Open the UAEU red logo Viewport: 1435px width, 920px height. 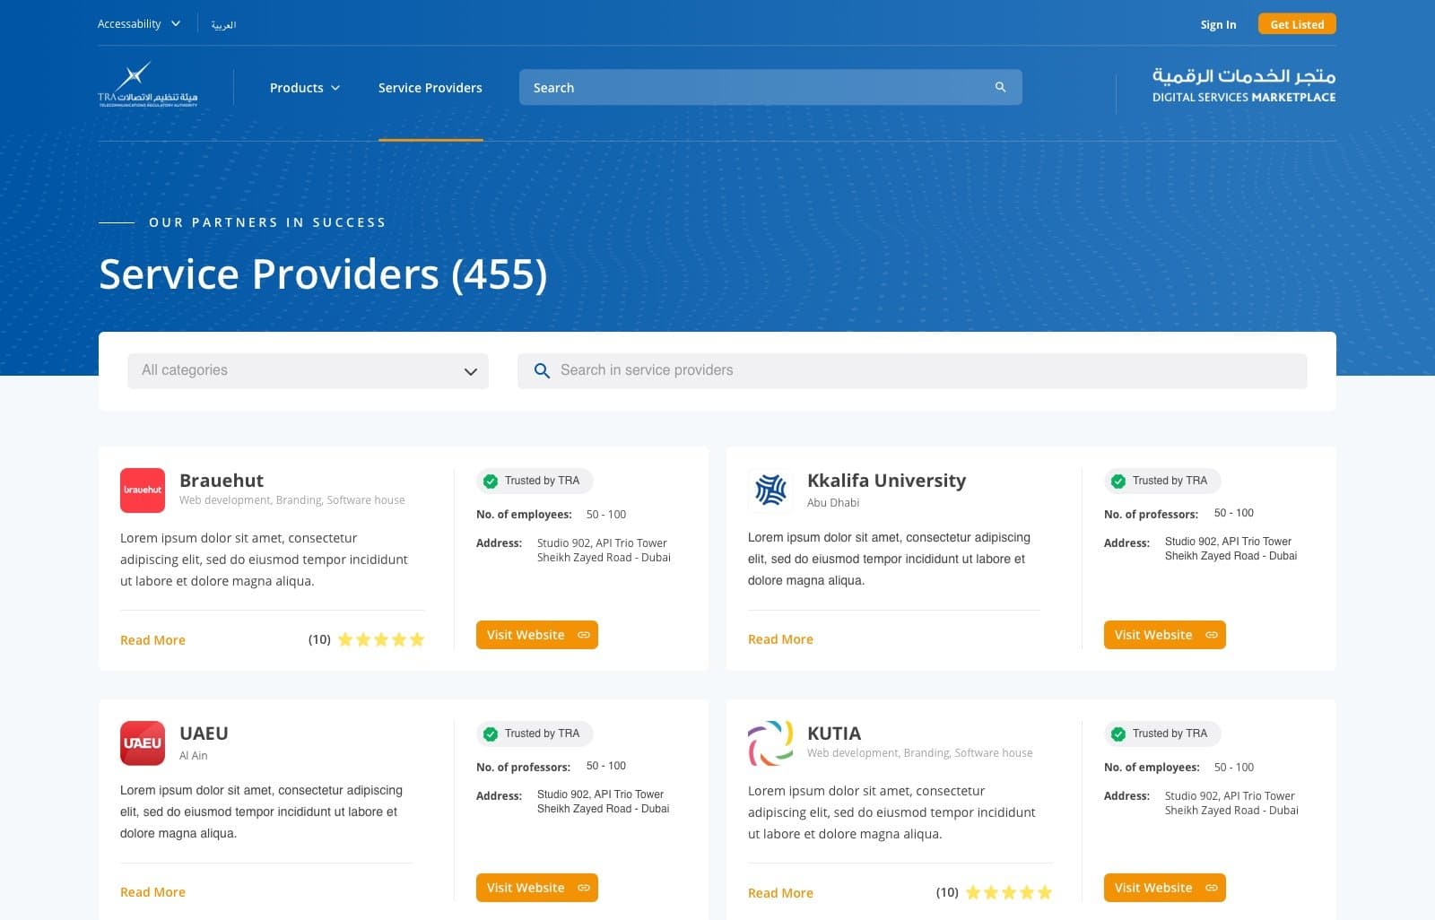point(143,743)
